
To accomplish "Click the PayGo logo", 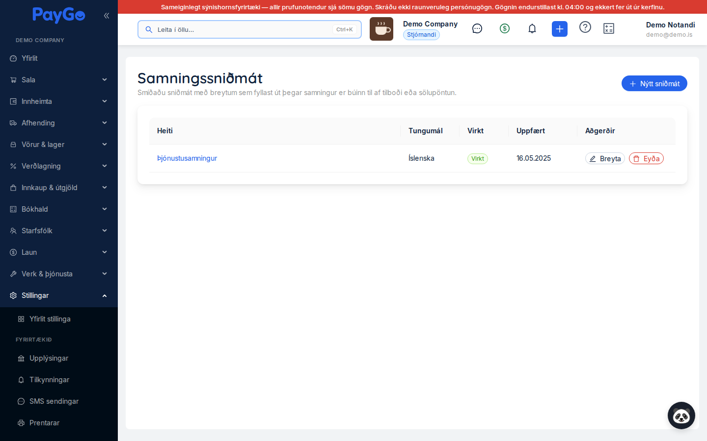I will (59, 15).
